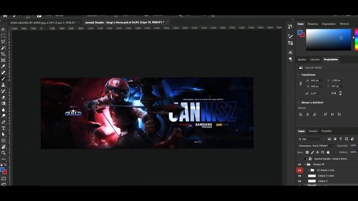
Task: Select the Path Selection tool
Action: point(3,135)
